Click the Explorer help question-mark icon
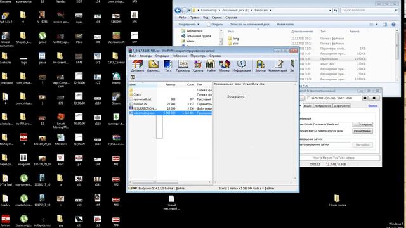This screenshot has width=406, height=228. pos(393,24)
